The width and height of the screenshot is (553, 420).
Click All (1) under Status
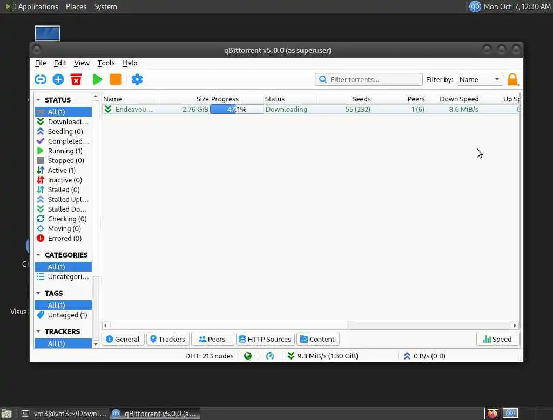click(63, 112)
